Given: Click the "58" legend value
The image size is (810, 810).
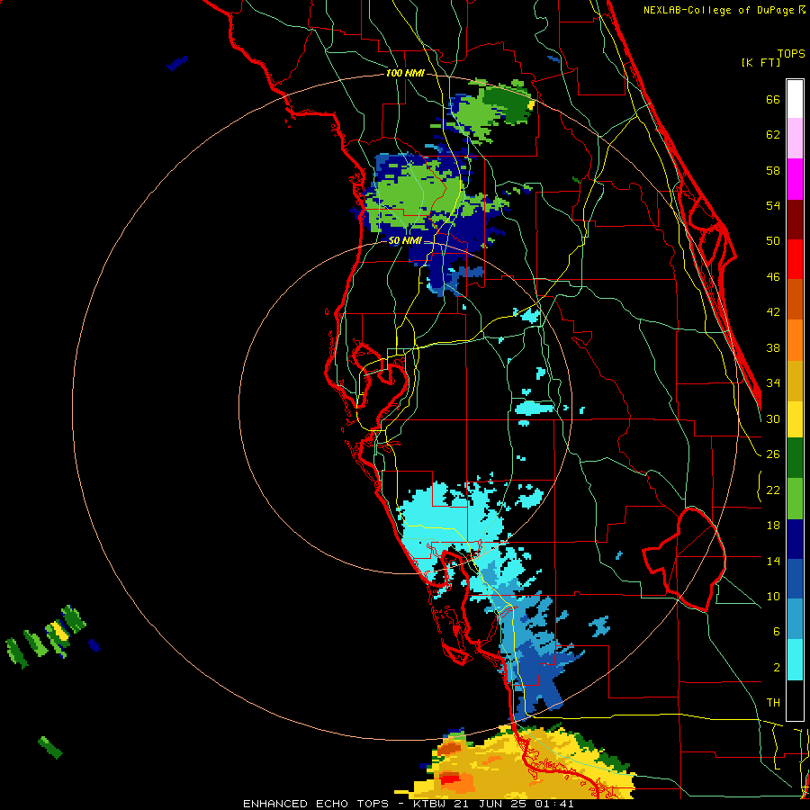Looking at the screenshot, I should (773, 170).
